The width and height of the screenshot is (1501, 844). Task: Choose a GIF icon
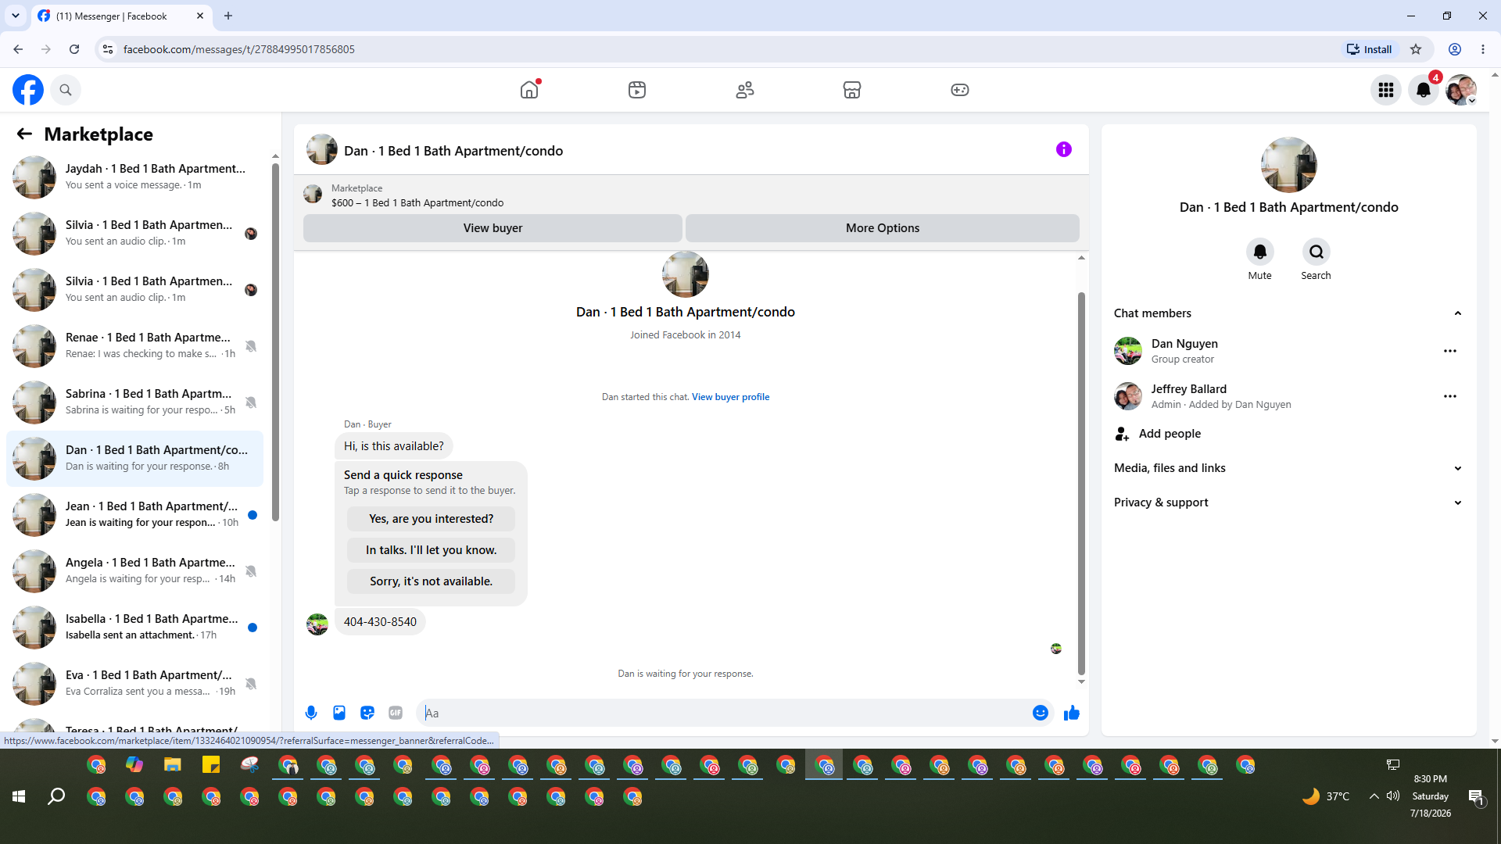[x=396, y=713]
